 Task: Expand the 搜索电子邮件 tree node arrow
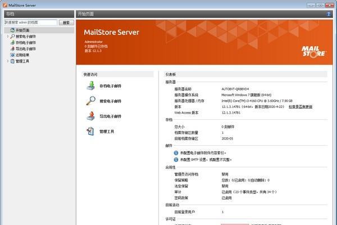click(x=8, y=37)
